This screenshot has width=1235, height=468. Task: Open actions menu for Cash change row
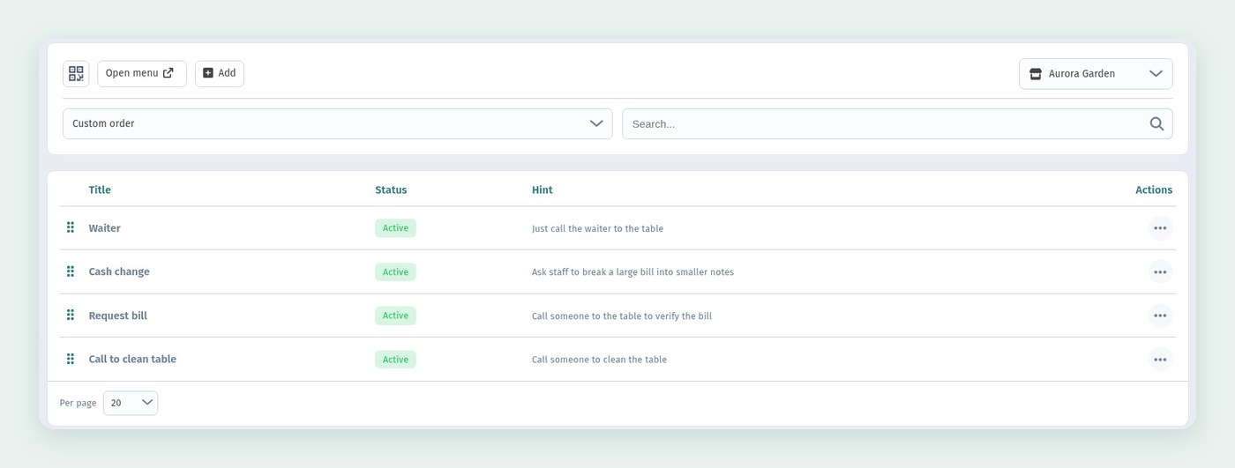pos(1160,271)
